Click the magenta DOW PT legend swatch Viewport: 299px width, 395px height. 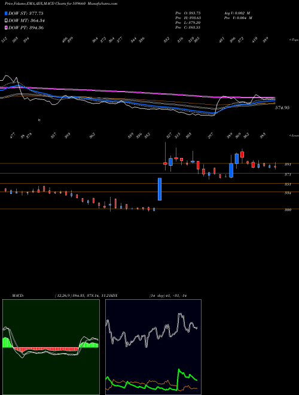(x=6, y=28)
